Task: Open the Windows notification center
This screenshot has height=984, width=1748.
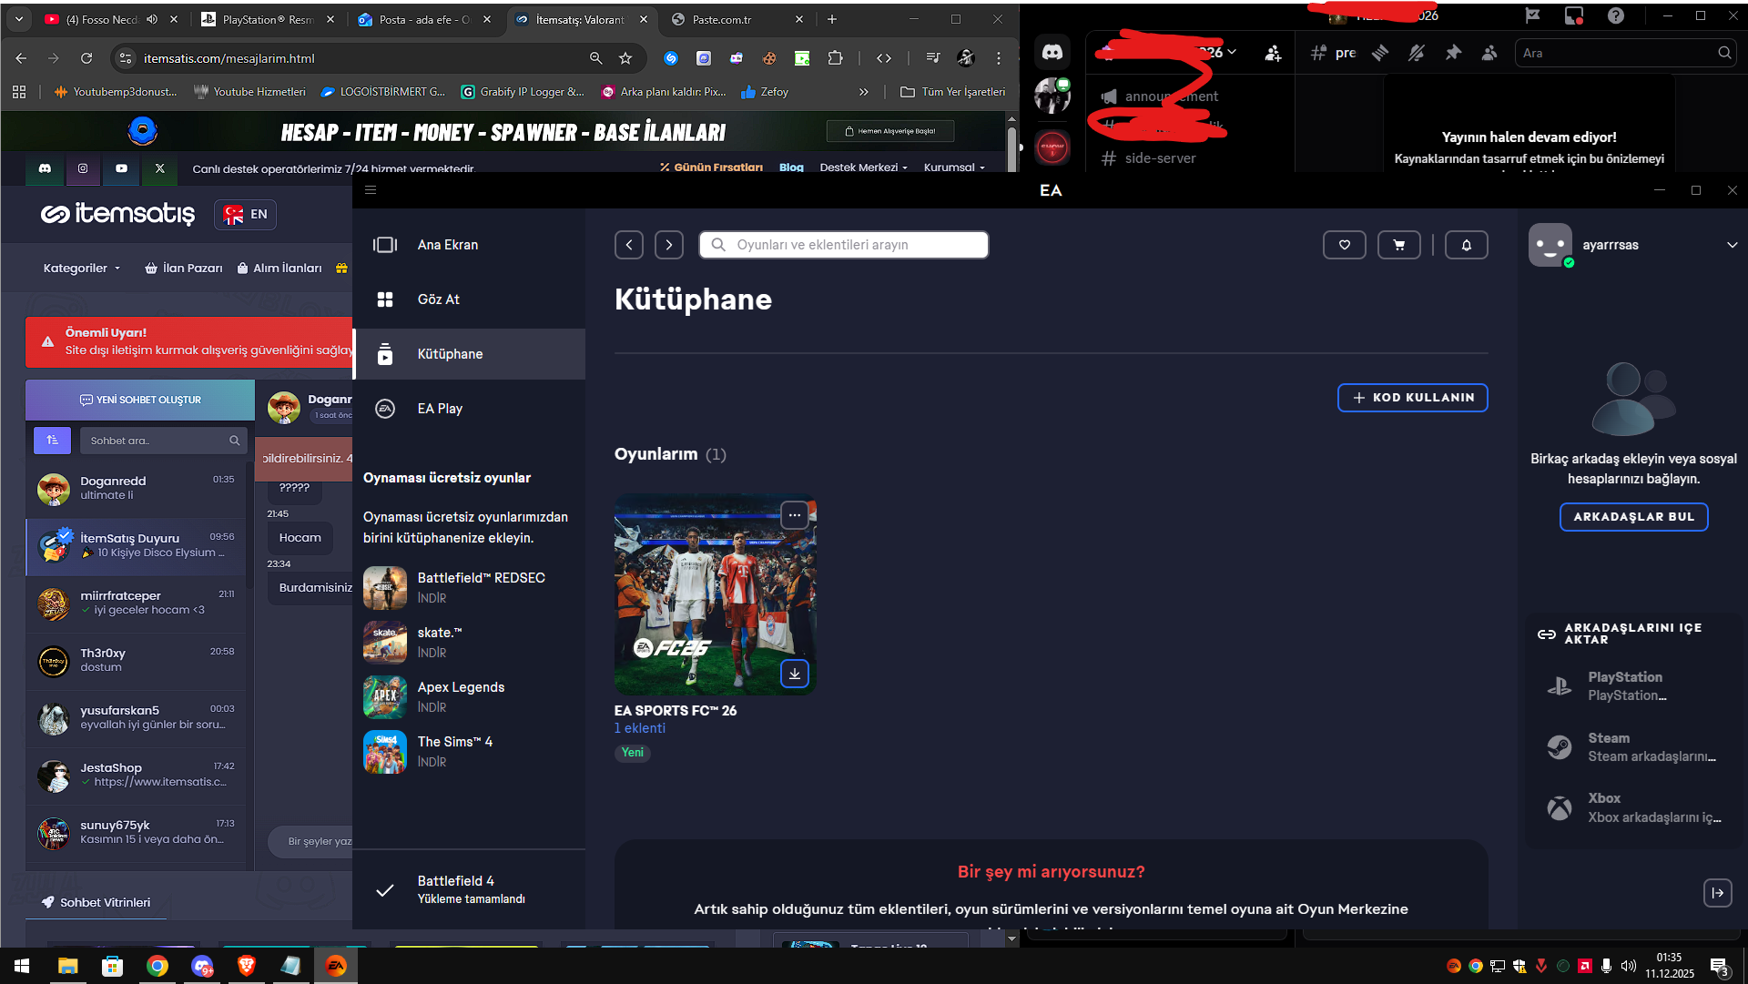Action: pyautogui.click(x=1719, y=966)
